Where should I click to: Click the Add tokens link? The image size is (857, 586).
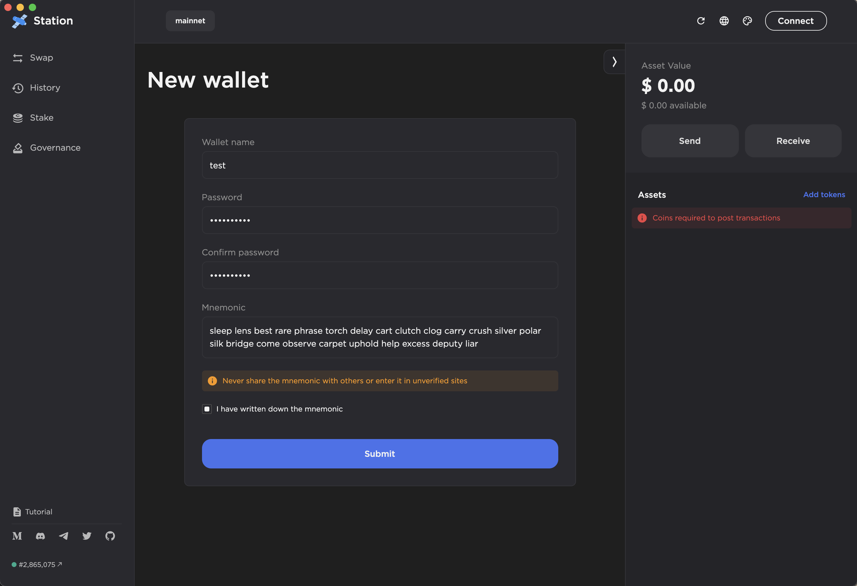(x=824, y=195)
